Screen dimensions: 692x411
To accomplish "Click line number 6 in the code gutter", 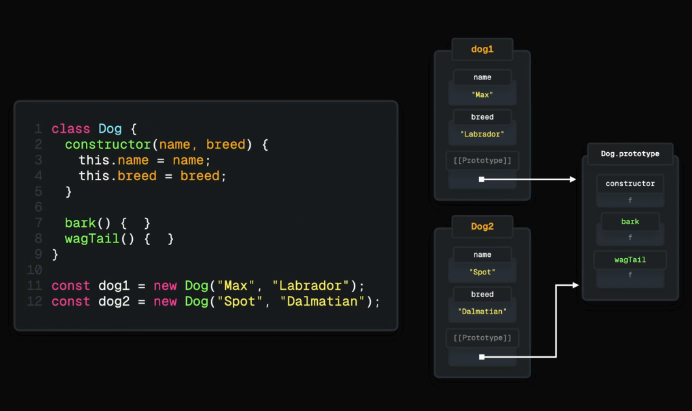I will tap(38, 207).
